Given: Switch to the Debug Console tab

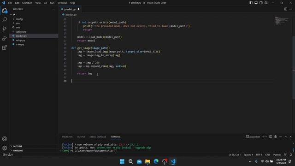Looking at the screenshot, I should [x=98, y=137].
